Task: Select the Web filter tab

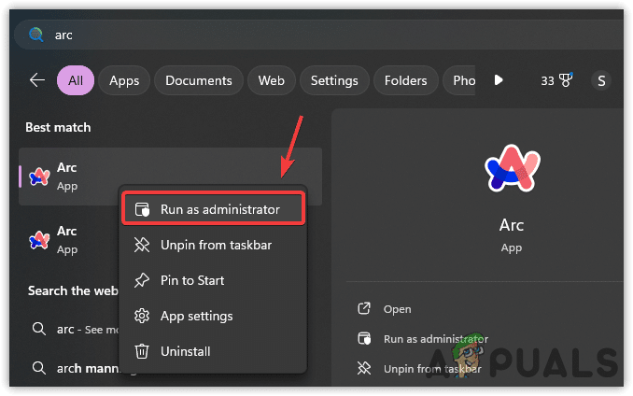Action: coord(272,80)
